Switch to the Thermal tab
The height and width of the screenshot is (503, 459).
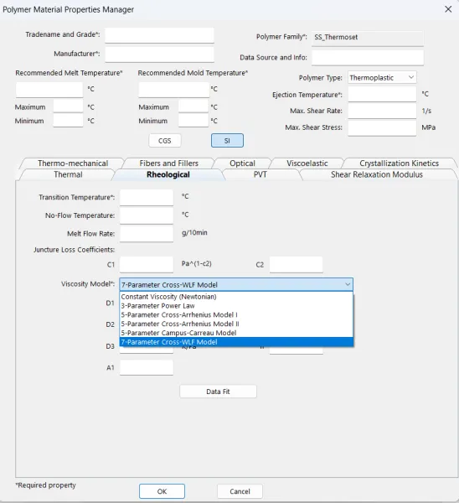coord(68,174)
